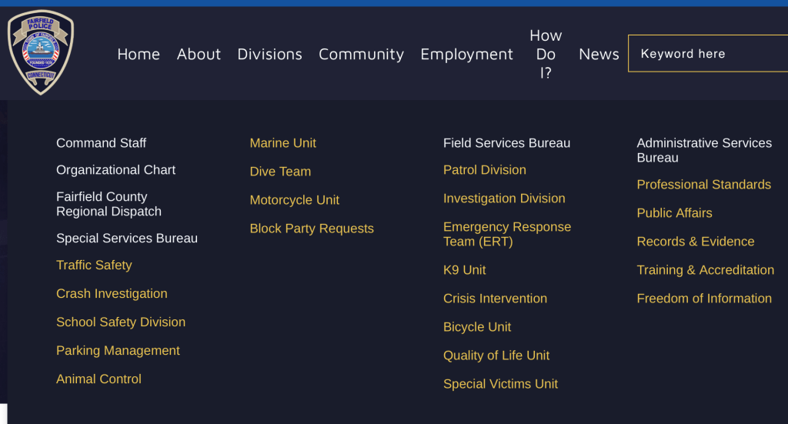Go to Block Party Requests

click(x=312, y=229)
